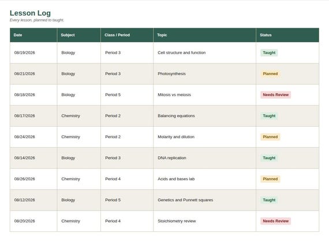Click the topic 'Acids and bases lab'
This screenshot has height=244, width=329.
click(x=176, y=179)
